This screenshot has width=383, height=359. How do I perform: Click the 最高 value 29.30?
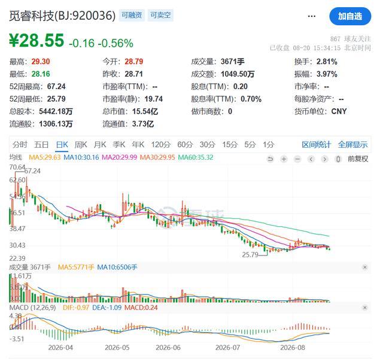[41, 62]
